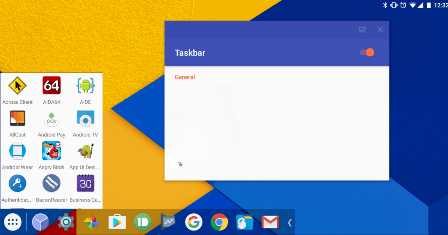Image resolution: width=448 pixels, height=235 pixels.
Task: Click the desktop mode icon in the title bar
Action: click(x=362, y=29)
